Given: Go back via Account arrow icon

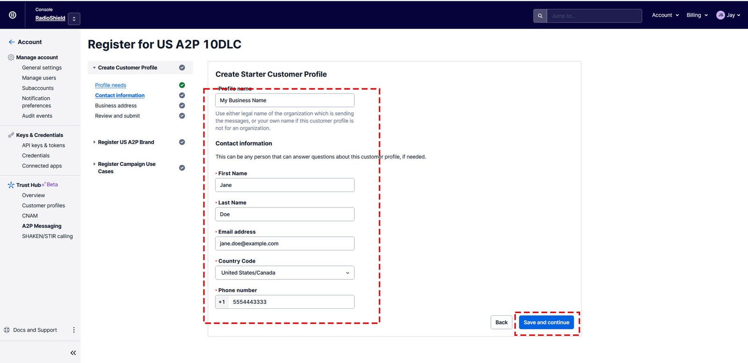Looking at the screenshot, I should 12,42.
